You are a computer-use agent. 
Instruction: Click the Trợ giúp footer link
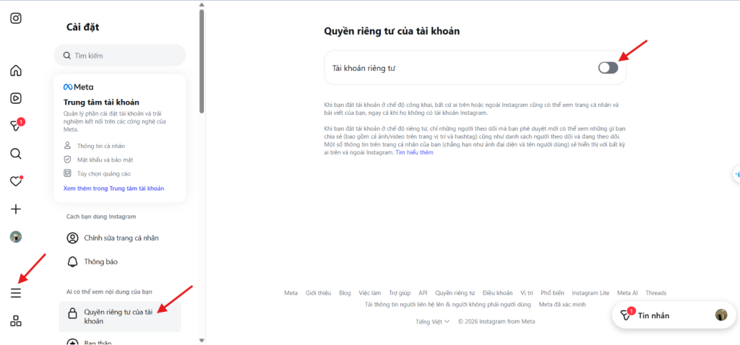pyautogui.click(x=400, y=293)
